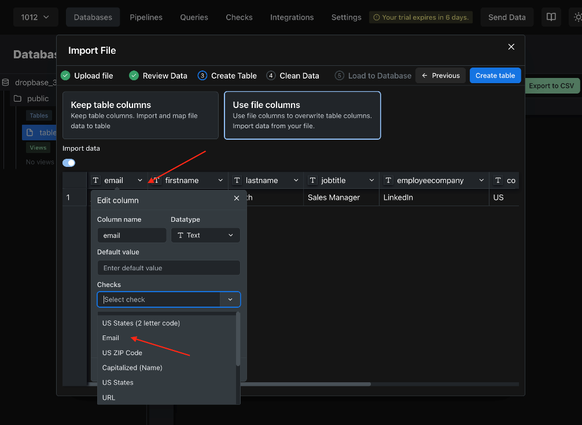Screen dimensions: 582x425
Task: Go back with the Previous button
Action: [440, 76]
